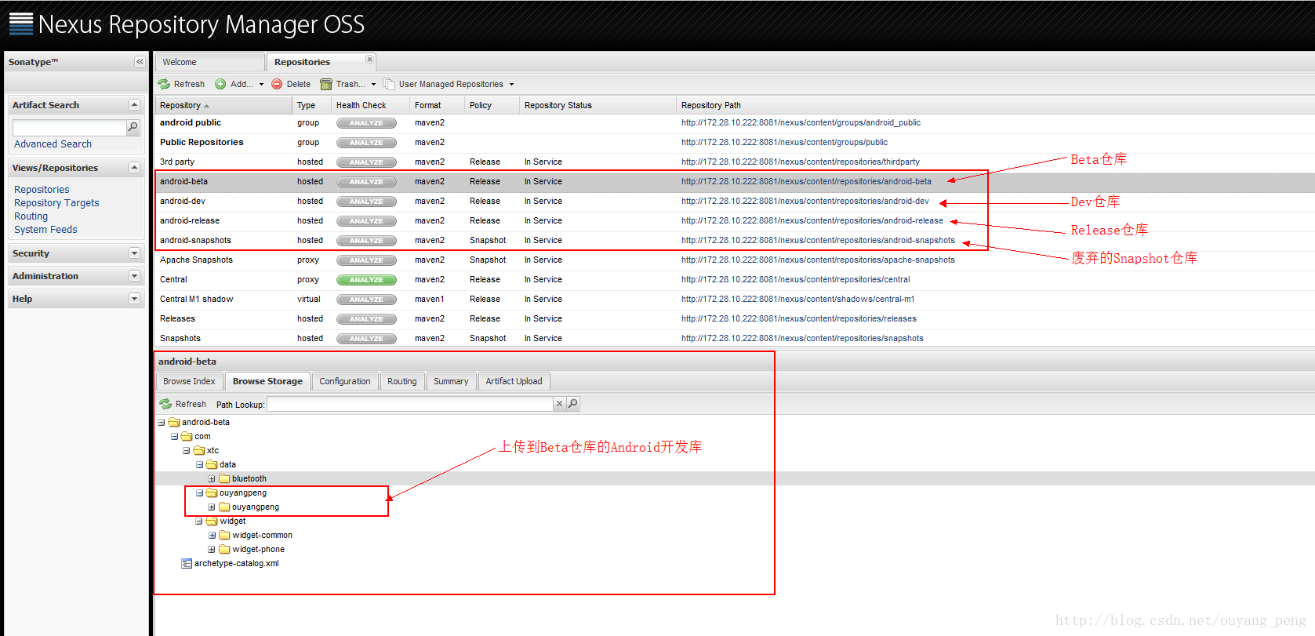This screenshot has height=636, width=1315.
Task: Open the Central repository path URL
Action: (x=796, y=280)
